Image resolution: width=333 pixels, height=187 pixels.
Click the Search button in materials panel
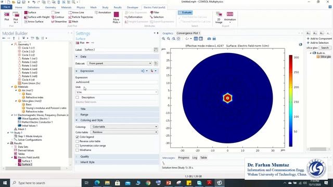click(325, 48)
